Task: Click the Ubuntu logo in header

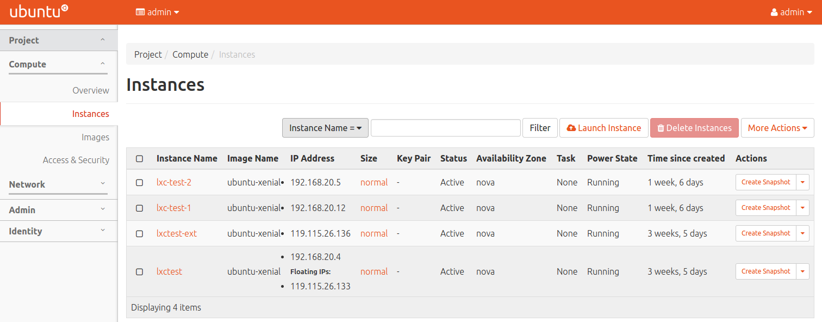Action: click(x=39, y=11)
